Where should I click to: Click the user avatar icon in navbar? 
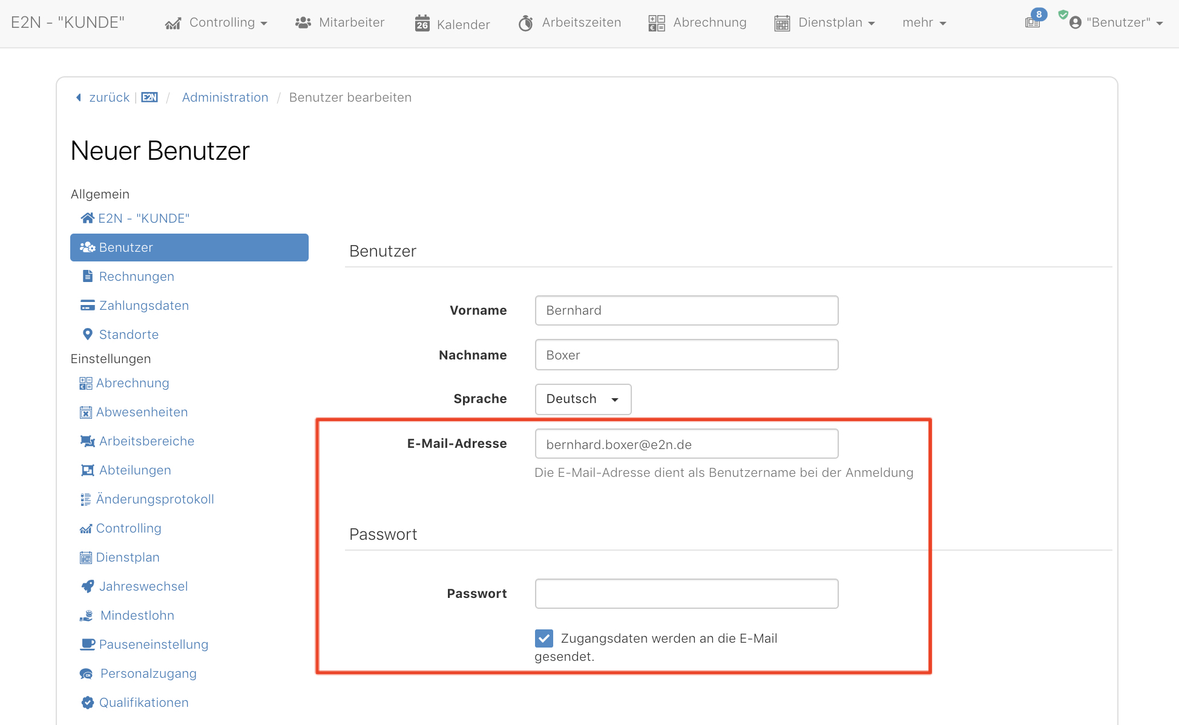pyautogui.click(x=1076, y=23)
